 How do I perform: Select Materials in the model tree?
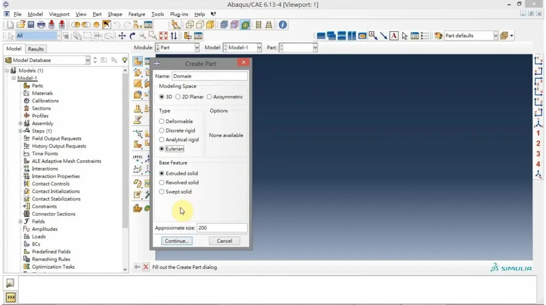tap(42, 93)
